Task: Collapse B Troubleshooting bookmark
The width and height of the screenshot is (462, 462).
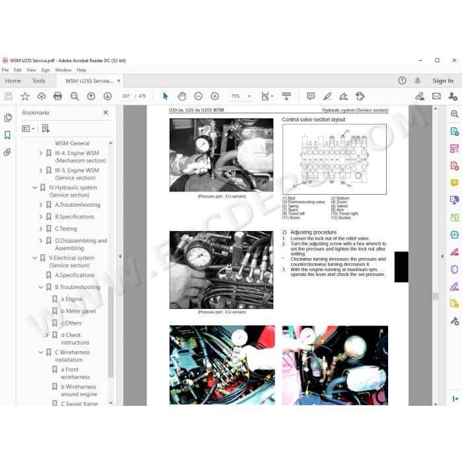Action: click(x=41, y=287)
